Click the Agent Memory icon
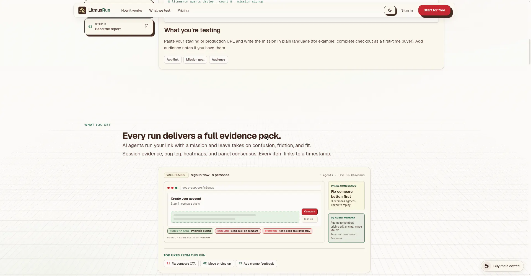The width and height of the screenshot is (531, 276). click(x=332, y=218)
